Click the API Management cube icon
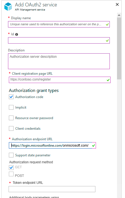Screen dimensions: 125x198 click(8, 7)
